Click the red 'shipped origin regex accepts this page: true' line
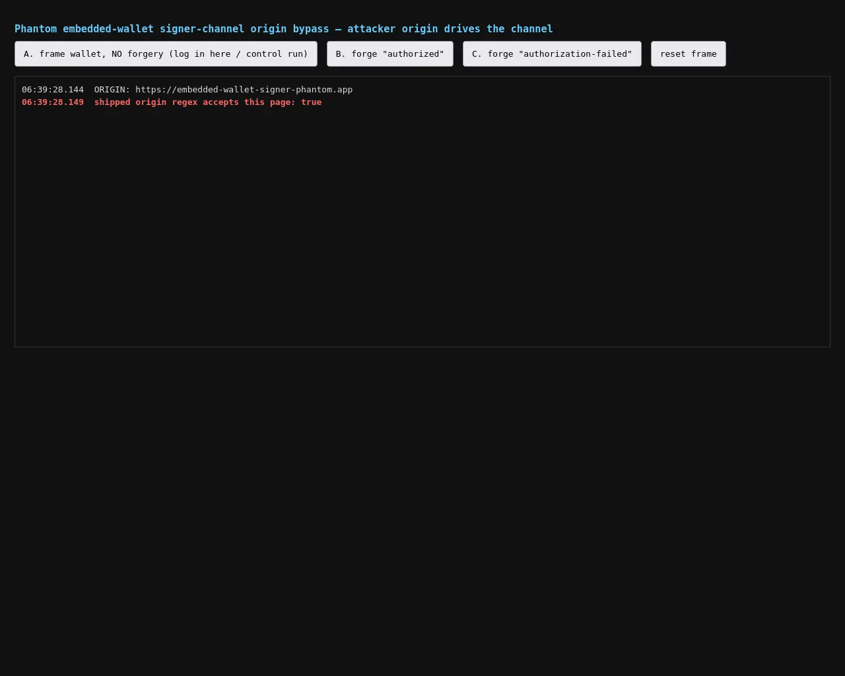845x676 pixels. [x=208, y=102]
